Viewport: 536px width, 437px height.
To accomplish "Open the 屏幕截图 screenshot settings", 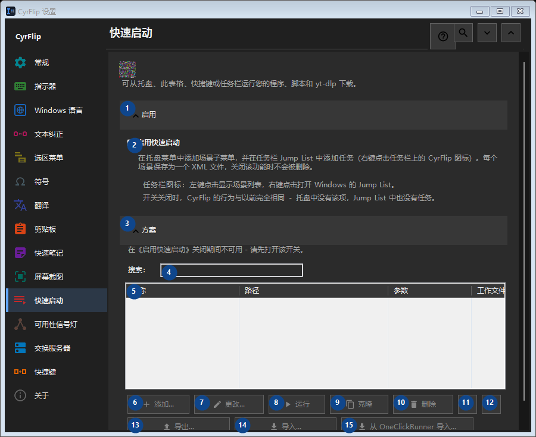I will point(57,276).
